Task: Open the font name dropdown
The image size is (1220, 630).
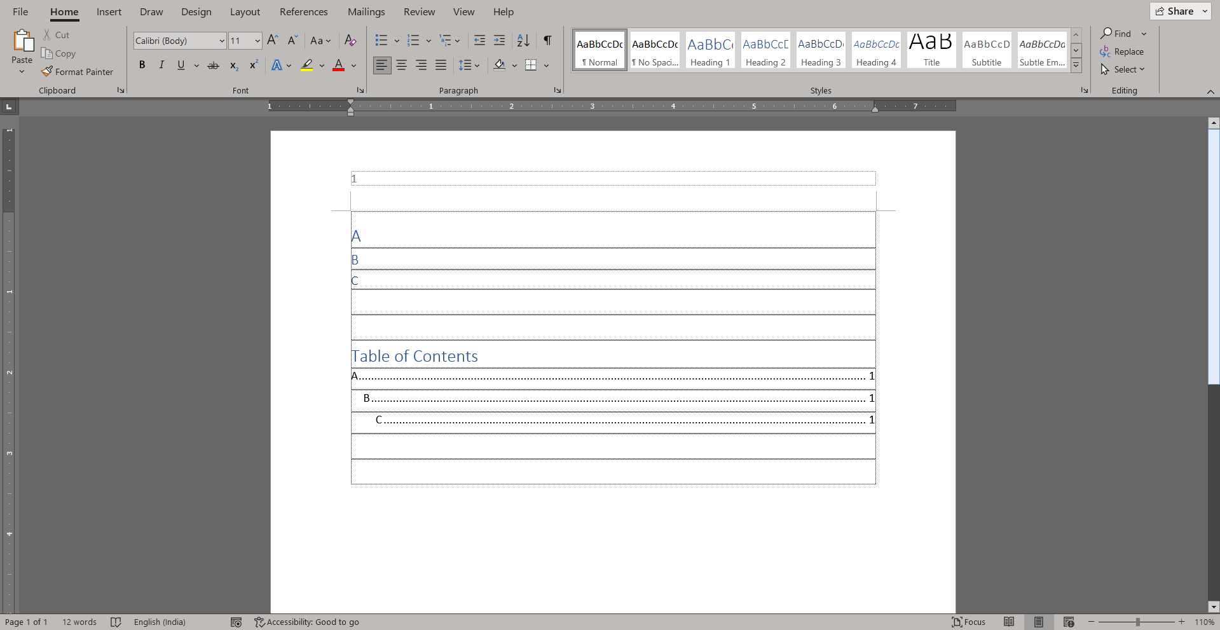Action: [222, 41]
